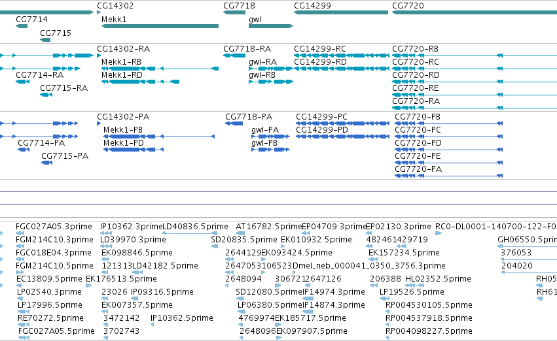Screen dimensions: 557x341
Task: Select the gwl gene arrow glyph
Action: tap(271, 26)
